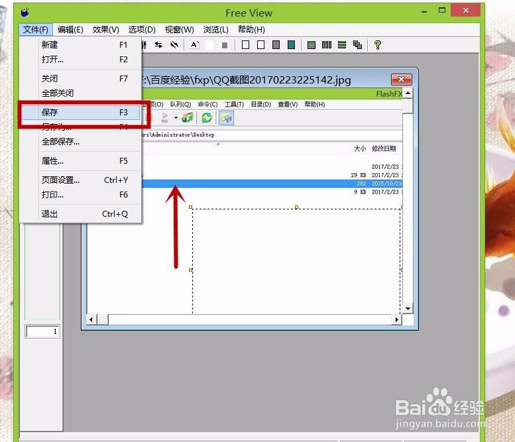Tile windows in vertical columns icon
515x442 pixels.
[327, 45]
